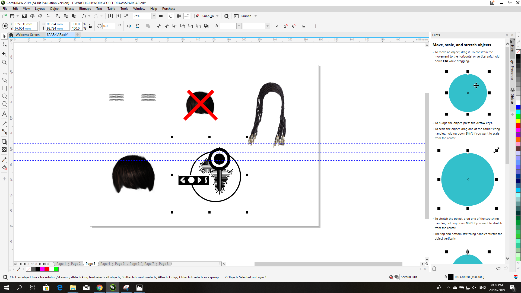Click the Save icon
Image resolution: width=521 pixels, height=293 pixels.
point(24,16)
